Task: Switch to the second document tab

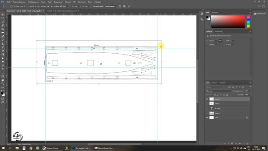Action: 62,11
